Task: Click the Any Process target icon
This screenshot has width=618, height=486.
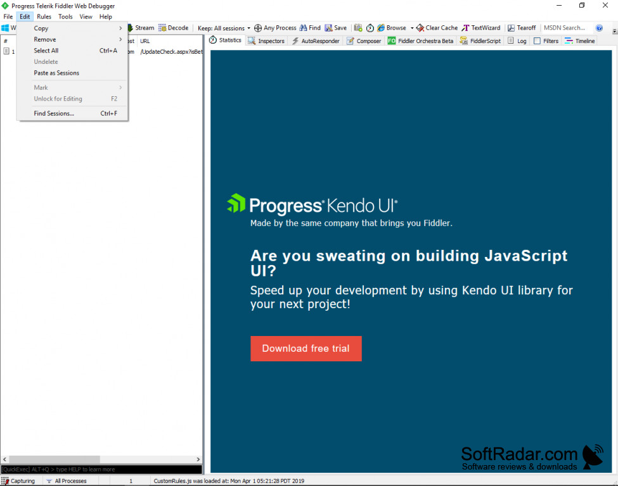Action: click(x=258, y=28)
